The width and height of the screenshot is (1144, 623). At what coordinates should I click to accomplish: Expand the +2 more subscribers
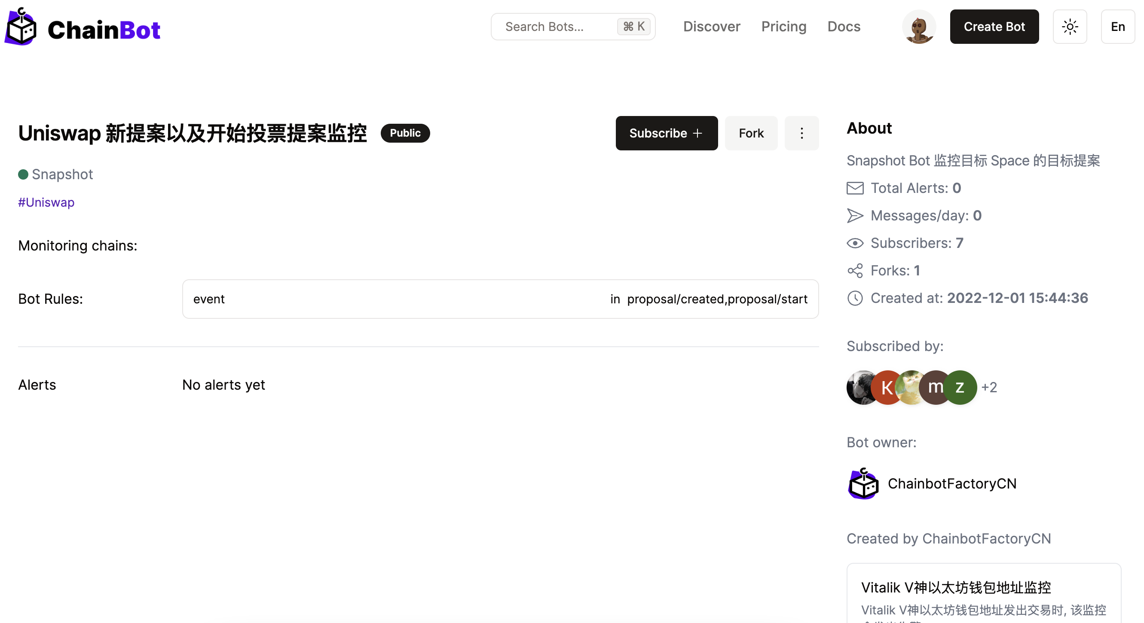(988, 387)
